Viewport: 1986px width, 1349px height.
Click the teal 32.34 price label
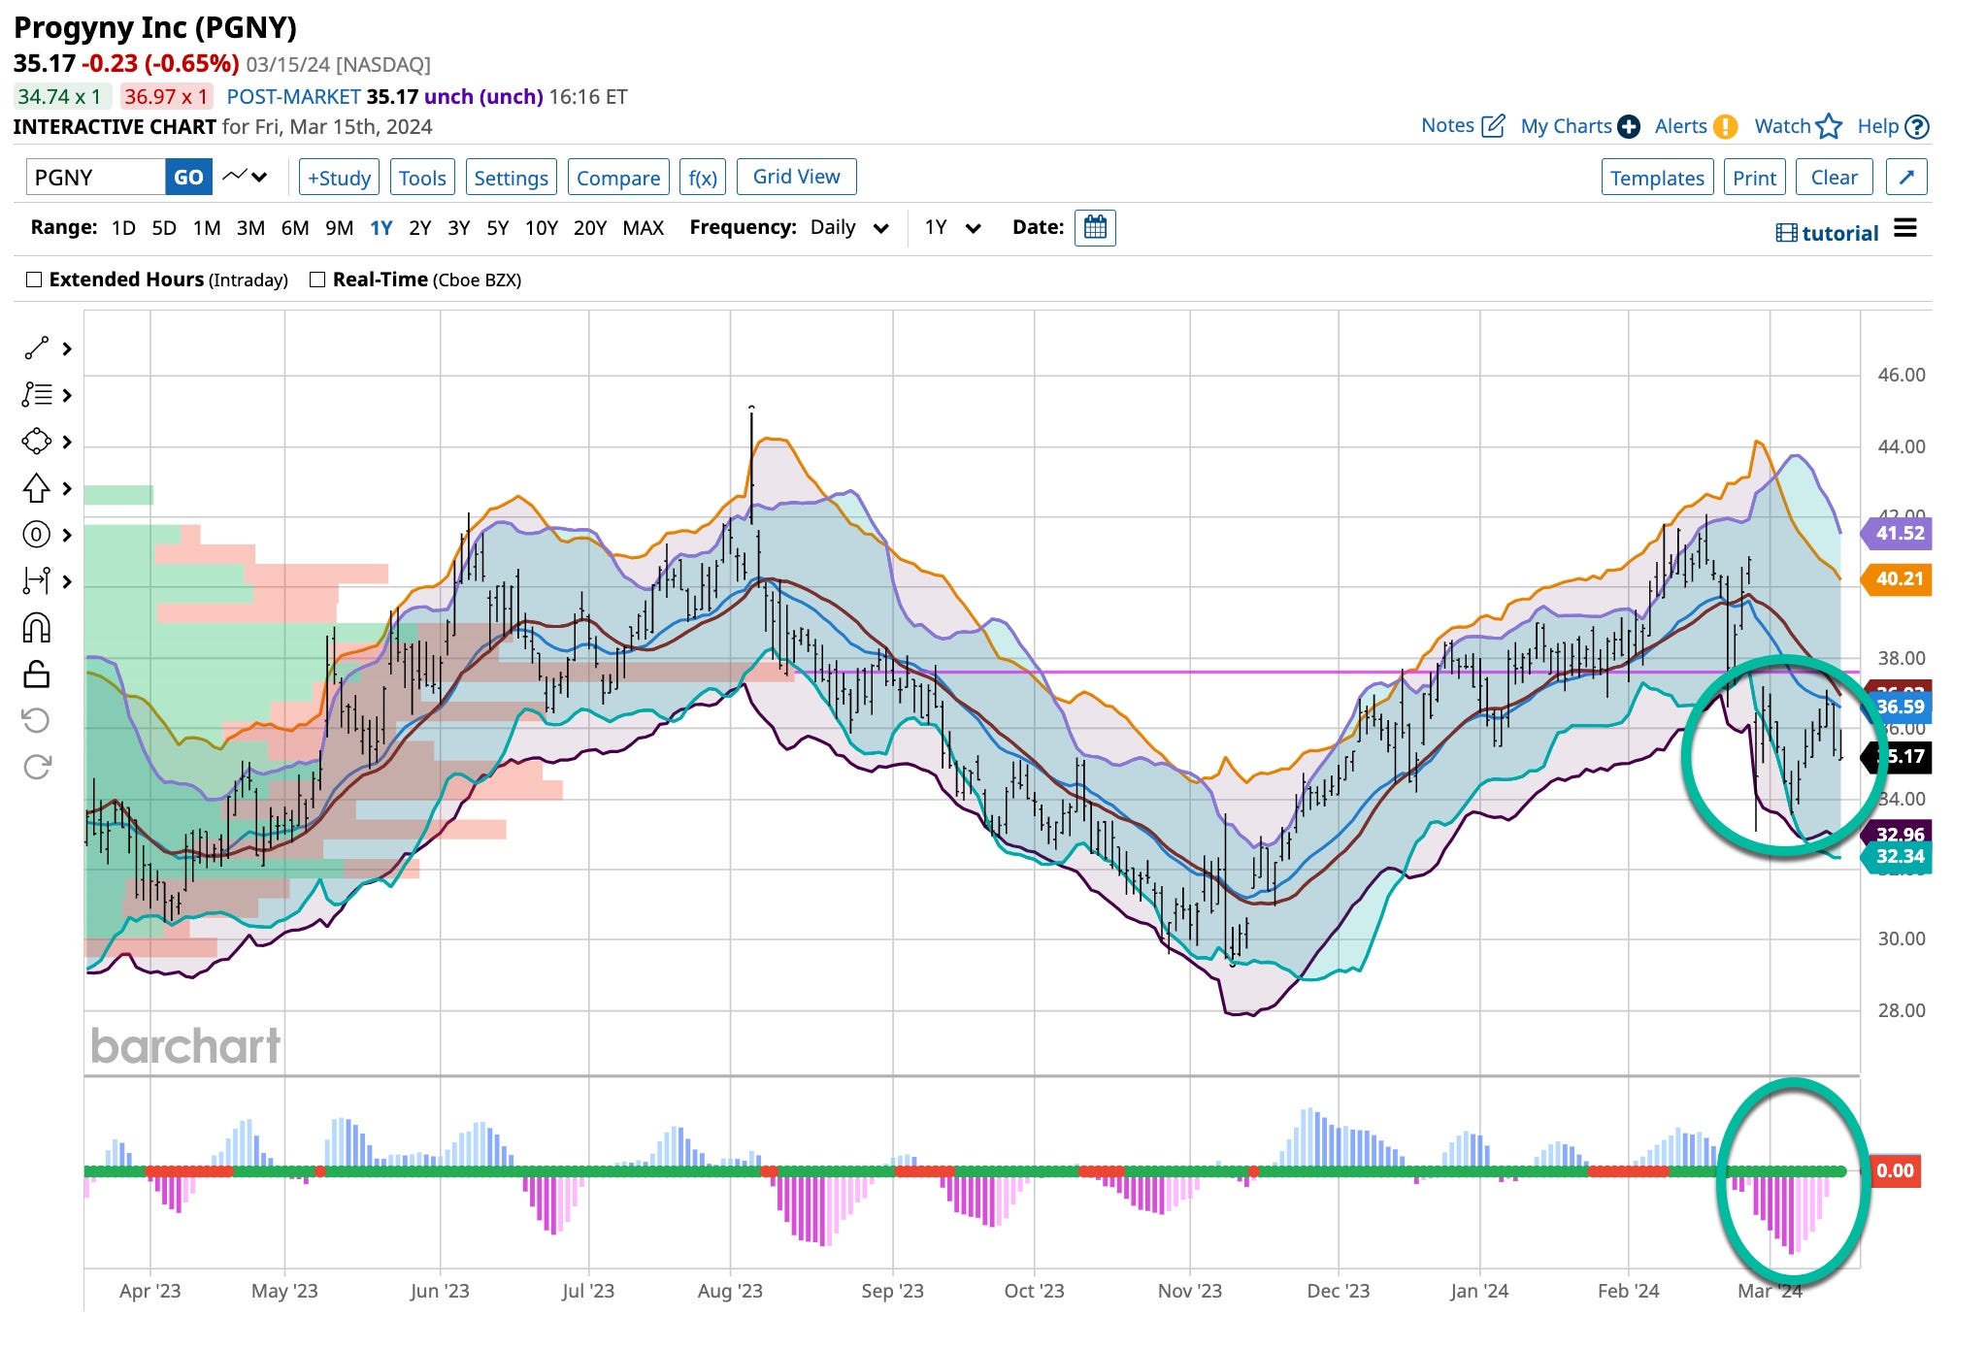tap(1897, 856)
